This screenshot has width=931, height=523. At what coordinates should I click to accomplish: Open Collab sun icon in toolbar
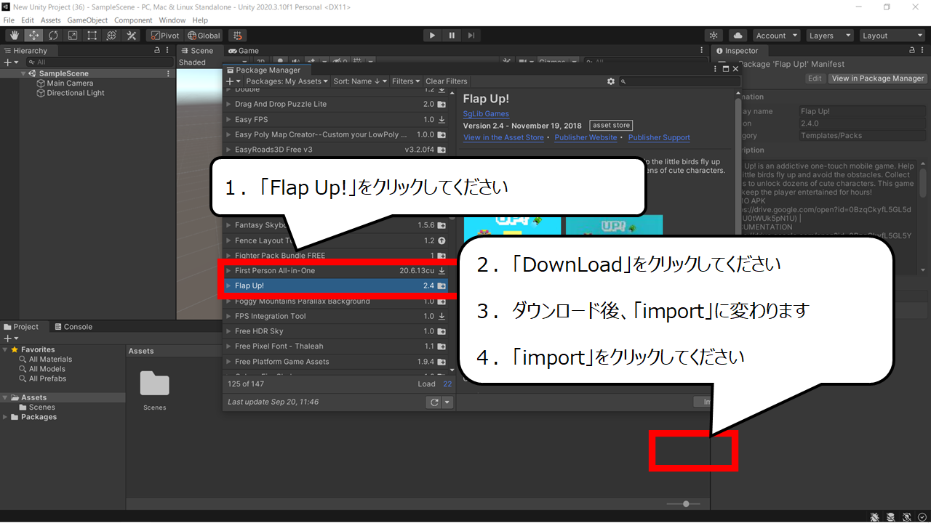click(x=714, y=35)
